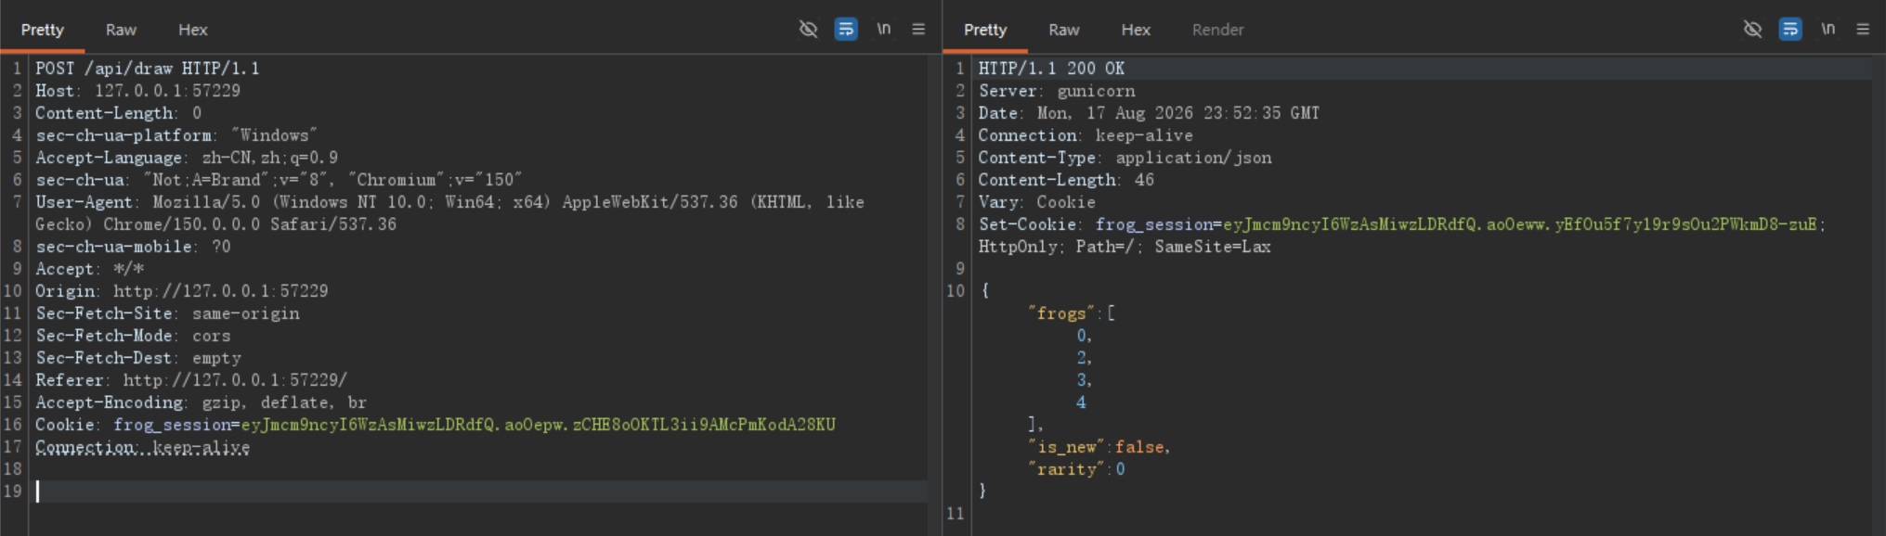The image size is (1886, 536).
Task: Click the HTTP/1.1 200 OK status line
Action: 1051,69
